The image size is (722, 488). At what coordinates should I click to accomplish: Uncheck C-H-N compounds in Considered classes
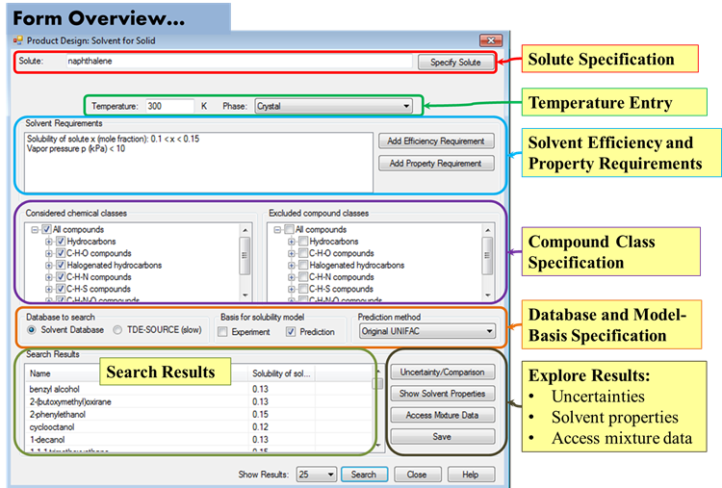[61, 277]
